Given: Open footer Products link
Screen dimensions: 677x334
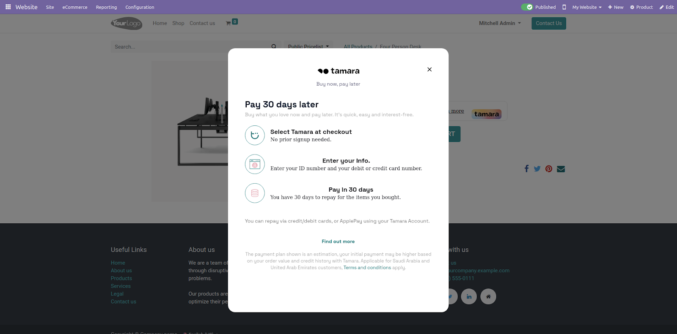Looking at the screenshot, I should tap(121, 278).
